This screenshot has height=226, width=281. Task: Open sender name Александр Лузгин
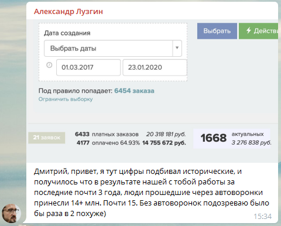tap(68, 12)
